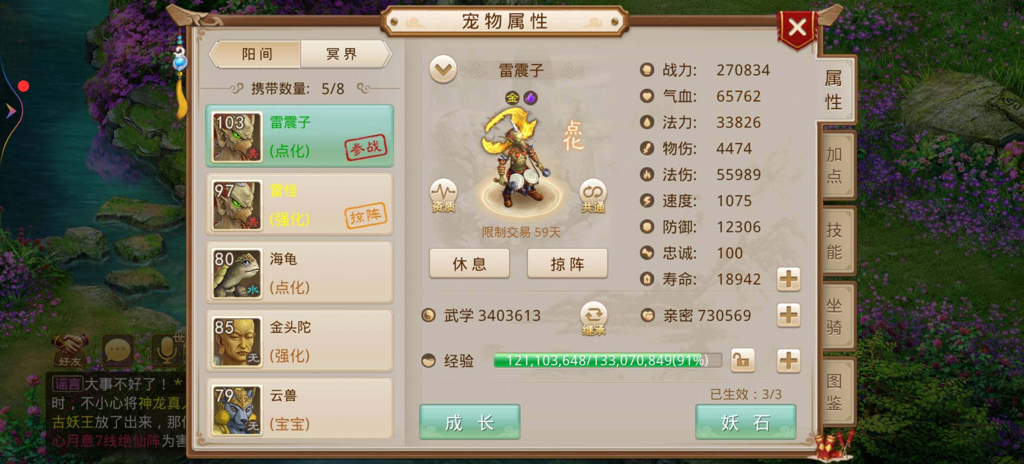Tap the microphone voice icon

pos(167,350)
